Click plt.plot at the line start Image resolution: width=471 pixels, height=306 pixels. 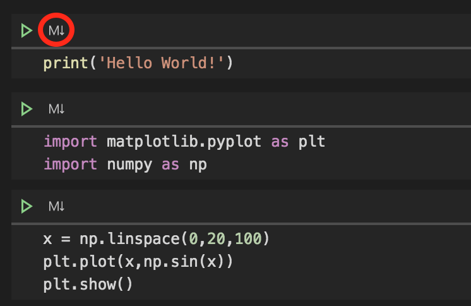[70, 262]
